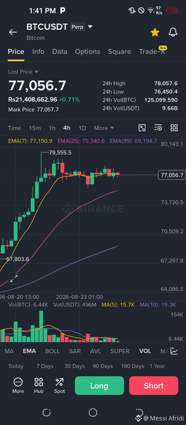Tap the EMA(99) indicator value label
Image resolution: width=186 pixels, height=425 pixels.
(x=134, y=141)
